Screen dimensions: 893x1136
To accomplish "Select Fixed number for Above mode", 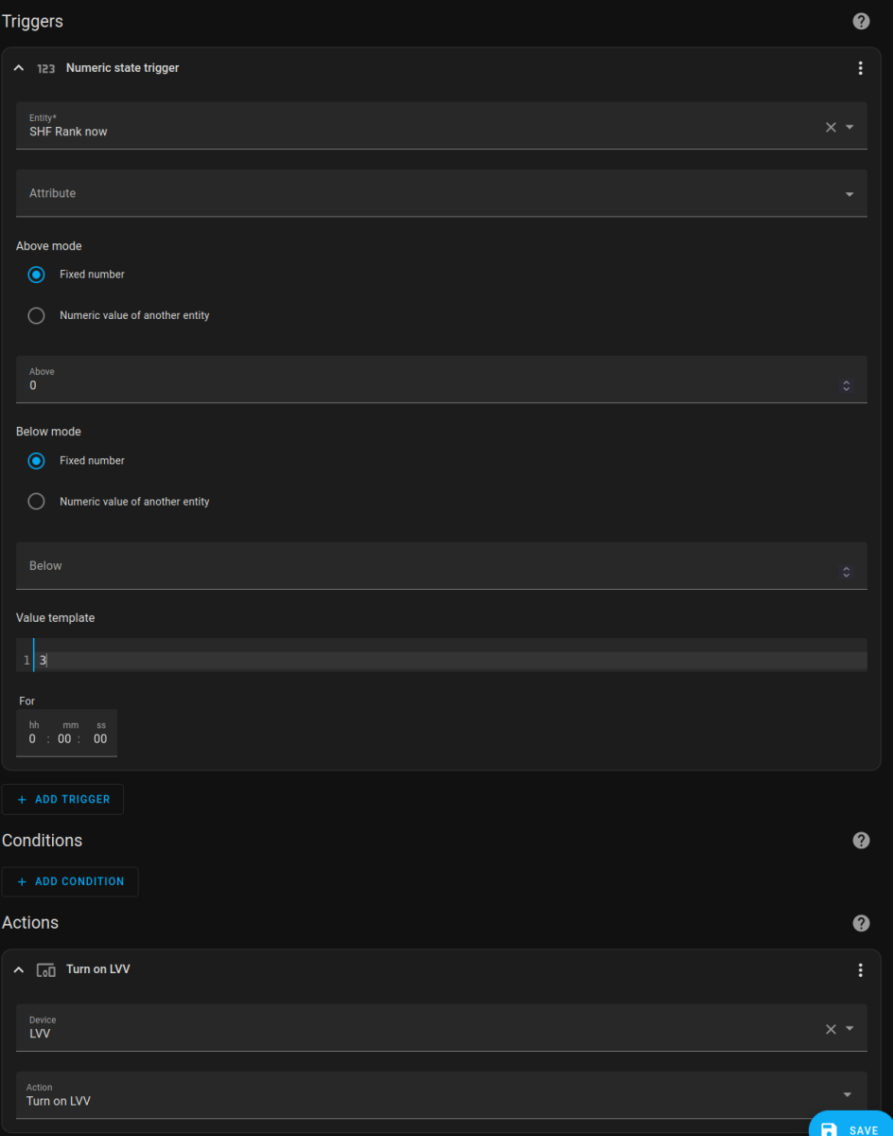I will click(x=36, y=275).
